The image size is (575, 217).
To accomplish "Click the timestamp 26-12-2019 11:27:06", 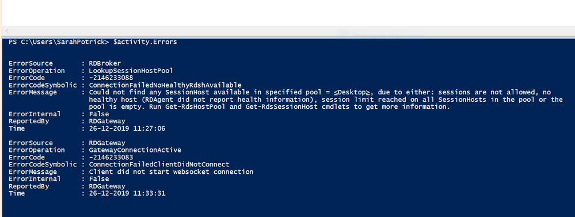I will pyautogui.click(x=127, y=129).
